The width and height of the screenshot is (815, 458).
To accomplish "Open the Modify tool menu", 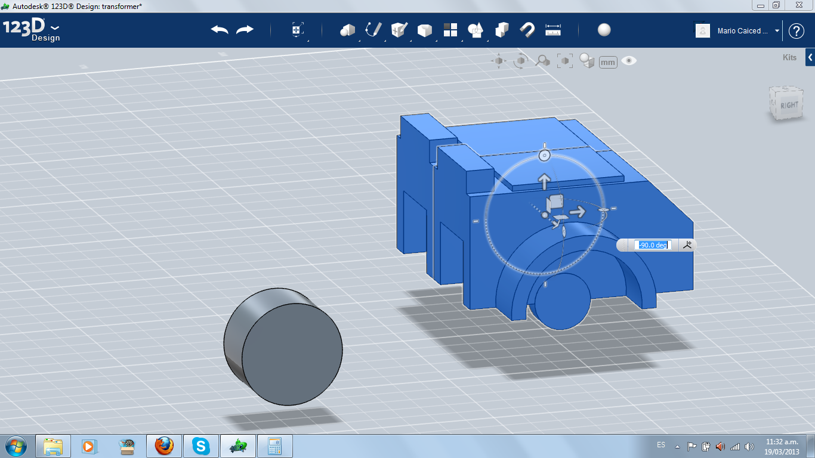I will pyautogui.click(x=424, y=30).
